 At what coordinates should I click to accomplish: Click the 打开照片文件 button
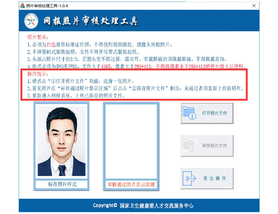click(207, 113)
